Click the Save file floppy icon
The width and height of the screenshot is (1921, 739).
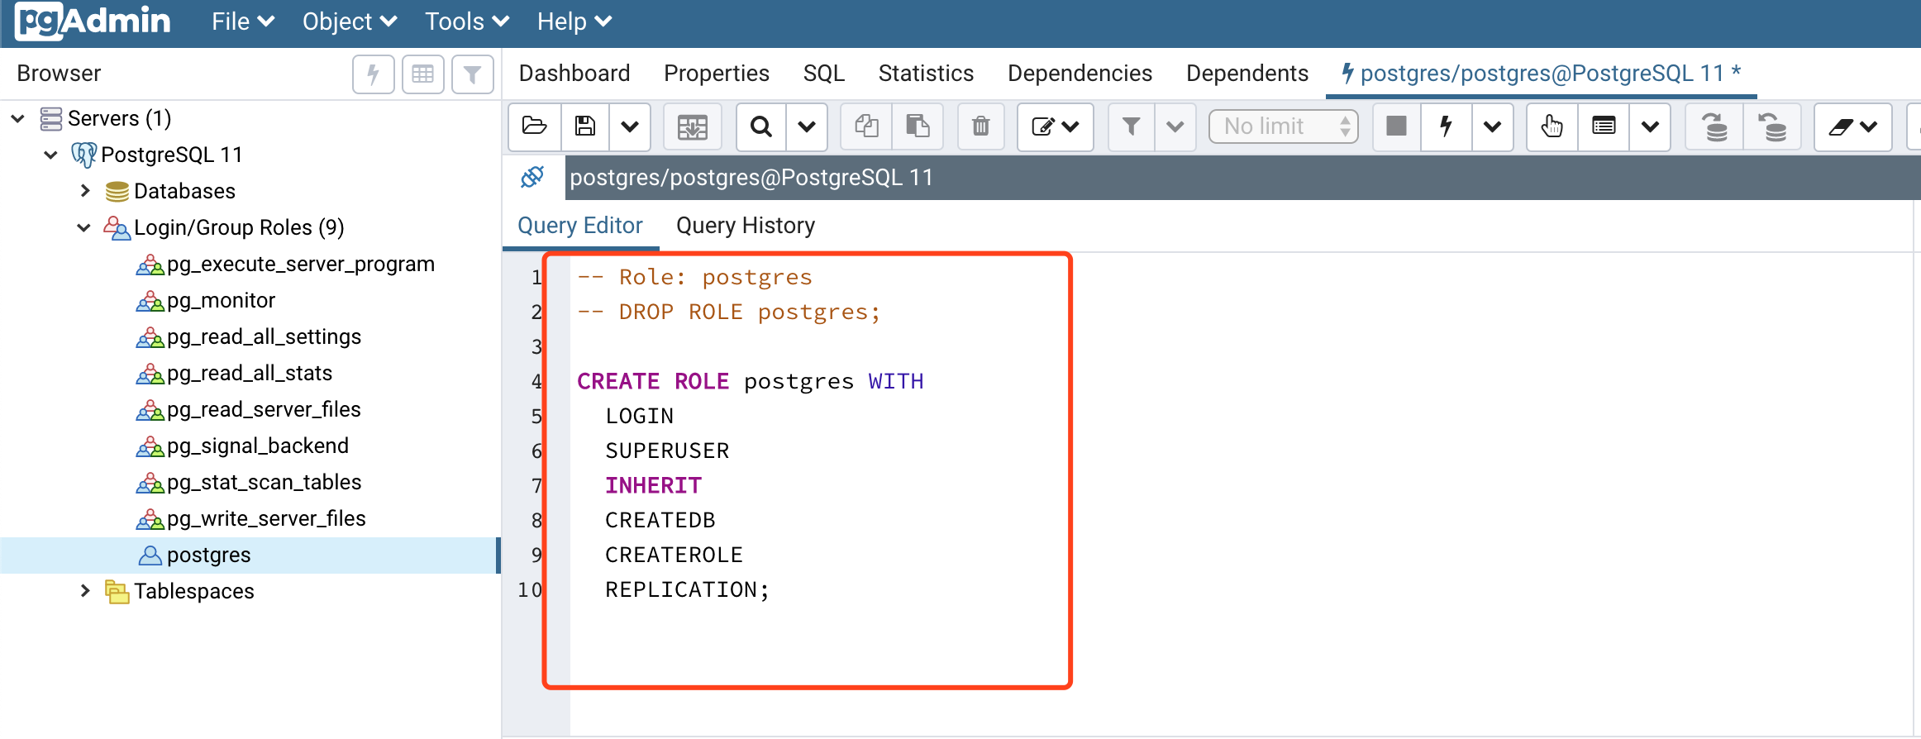pyautogui.click(x=585, y=126)
